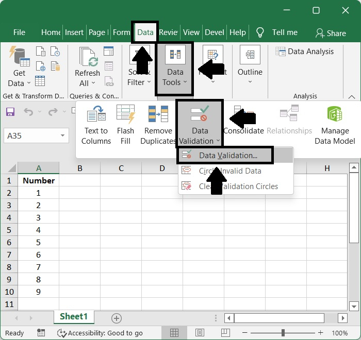Switch to Page Layout view in status bar
The image size is (361, 340).
[x=200, y=333]
